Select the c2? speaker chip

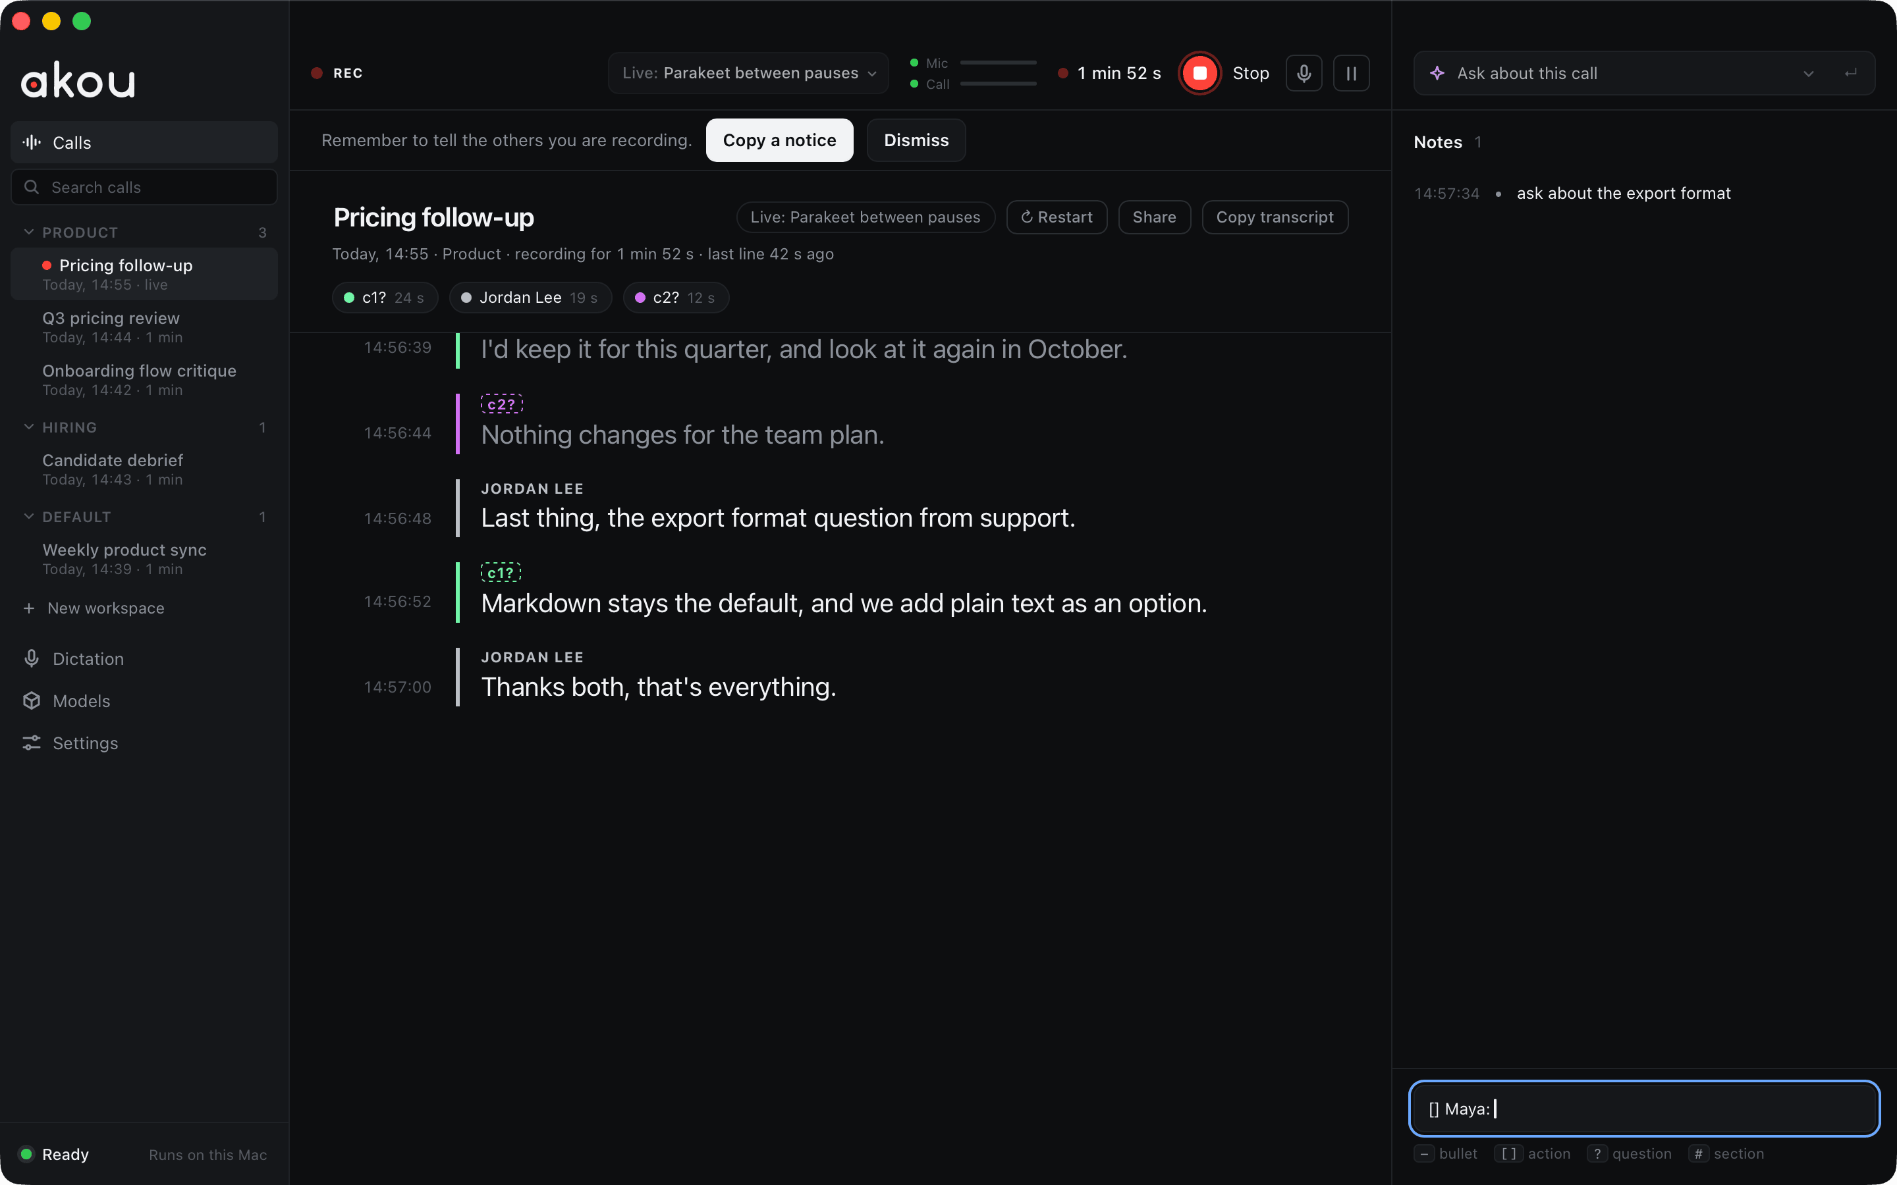[x=676, y=298]
